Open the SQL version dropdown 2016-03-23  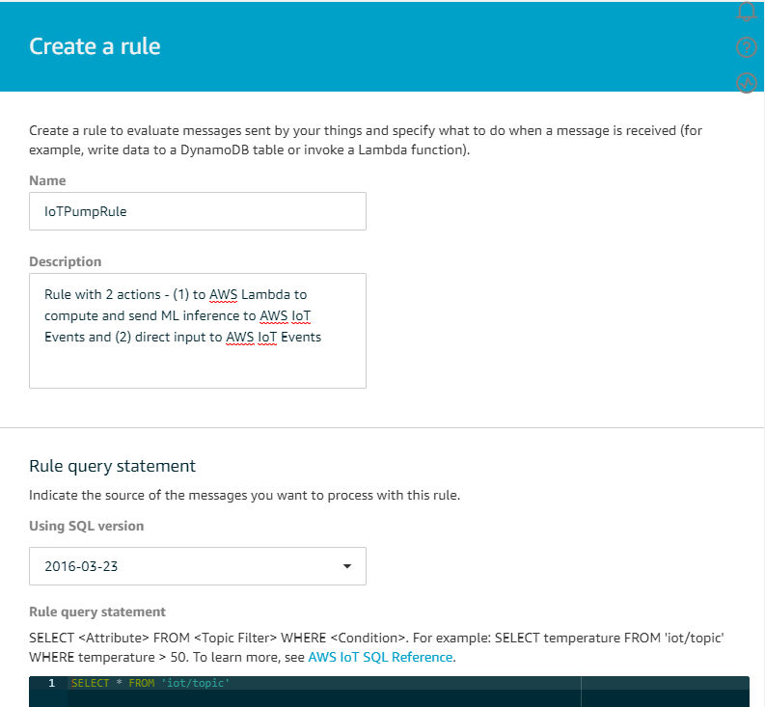(x=198, y=566)
